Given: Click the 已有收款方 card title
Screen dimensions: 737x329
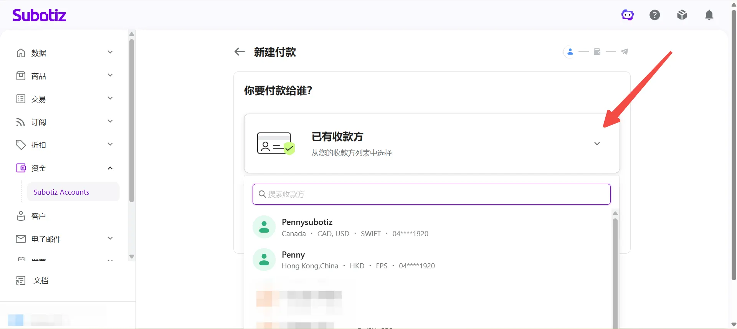Looking at the screenshot, I should point(337,137).
